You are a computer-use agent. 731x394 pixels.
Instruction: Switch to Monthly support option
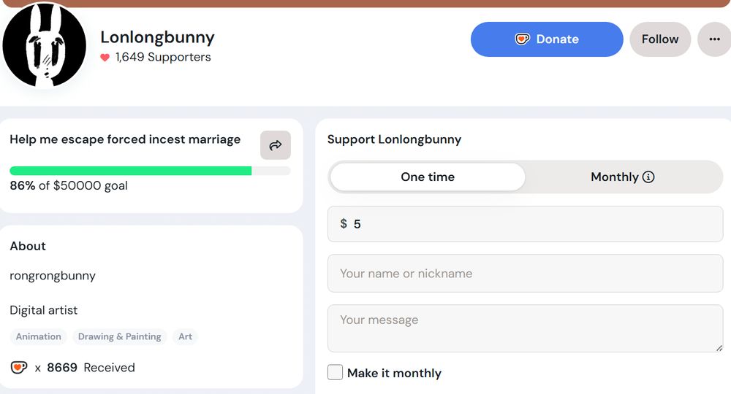click(622, 177)
